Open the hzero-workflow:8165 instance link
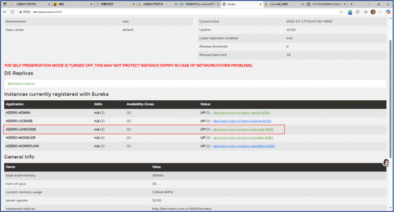This screenshot has width=394, height=212. point(244,146)
